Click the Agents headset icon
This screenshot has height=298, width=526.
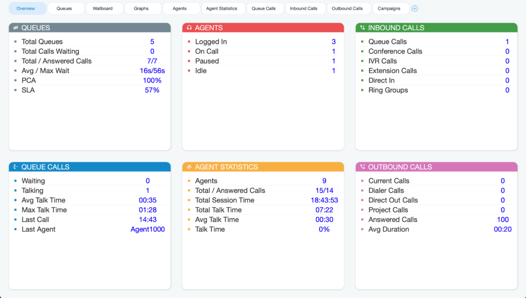tap(189, 28)
